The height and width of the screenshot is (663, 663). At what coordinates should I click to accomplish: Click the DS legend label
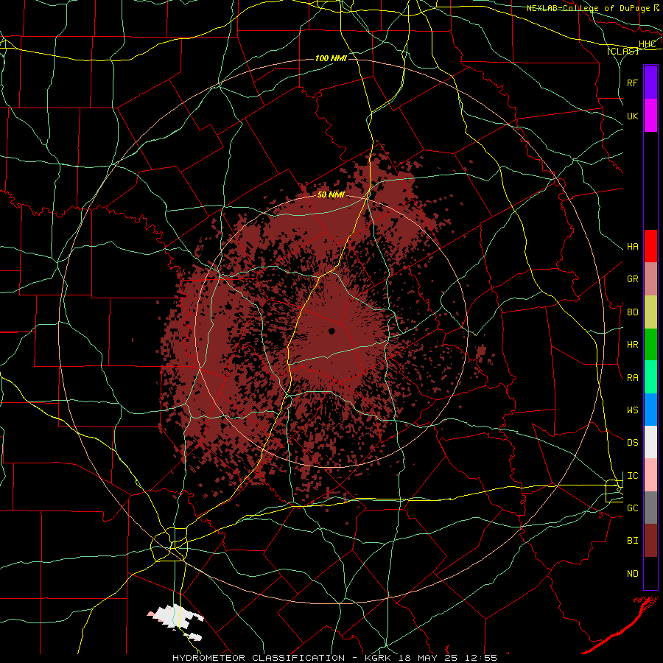pos(632,443)
